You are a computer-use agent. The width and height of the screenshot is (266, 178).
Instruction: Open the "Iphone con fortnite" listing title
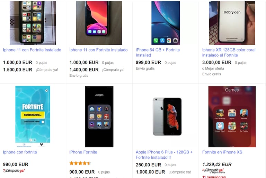20,152
